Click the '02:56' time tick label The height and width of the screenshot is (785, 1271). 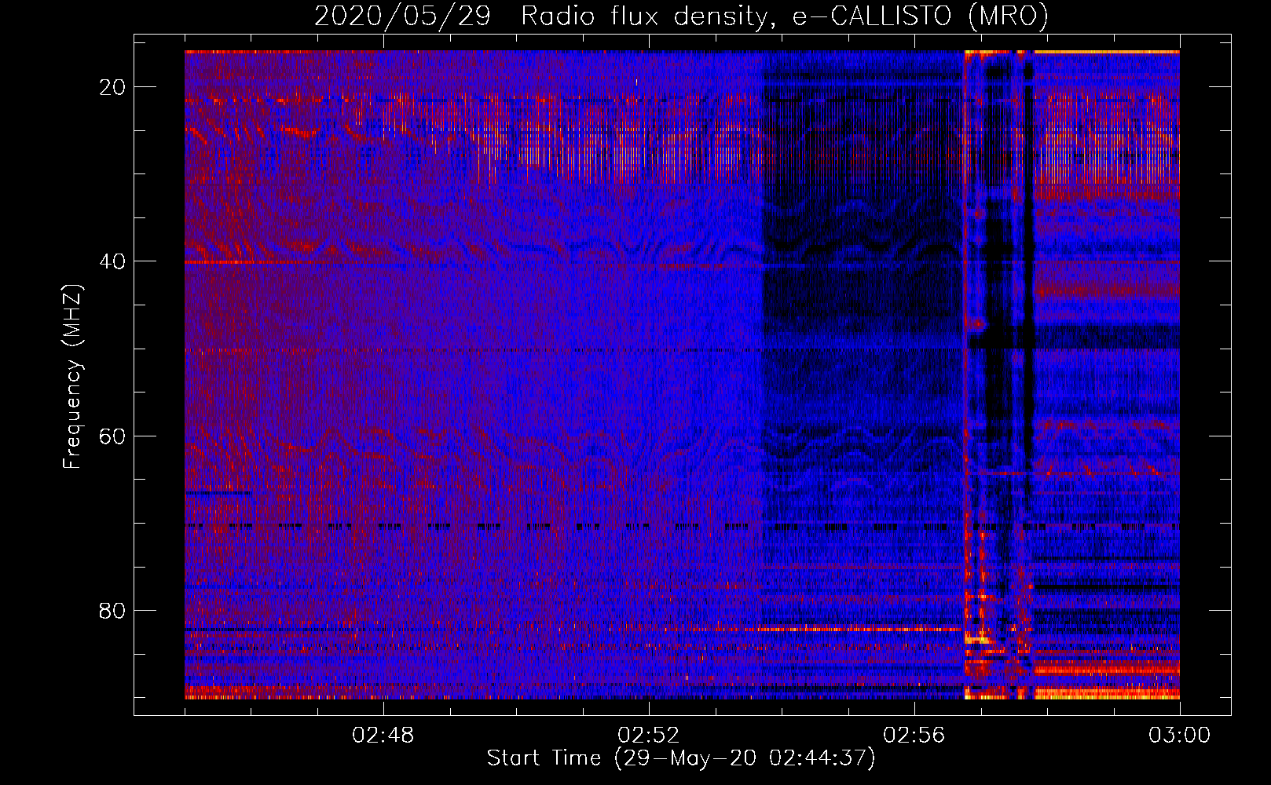pos(914,736)
